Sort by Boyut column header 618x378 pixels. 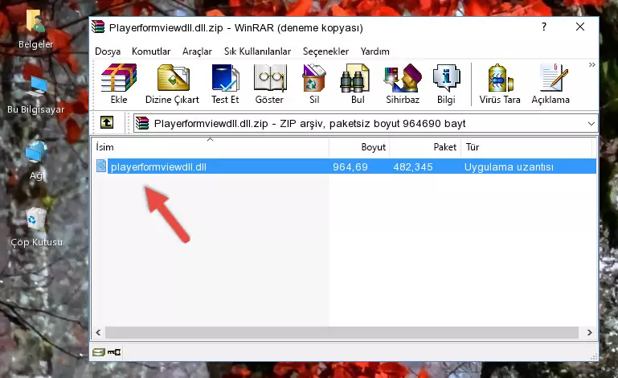click(x=359, y=147)
